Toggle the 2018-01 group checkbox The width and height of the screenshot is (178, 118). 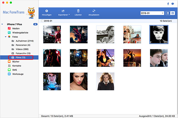[x=42, y=21]
